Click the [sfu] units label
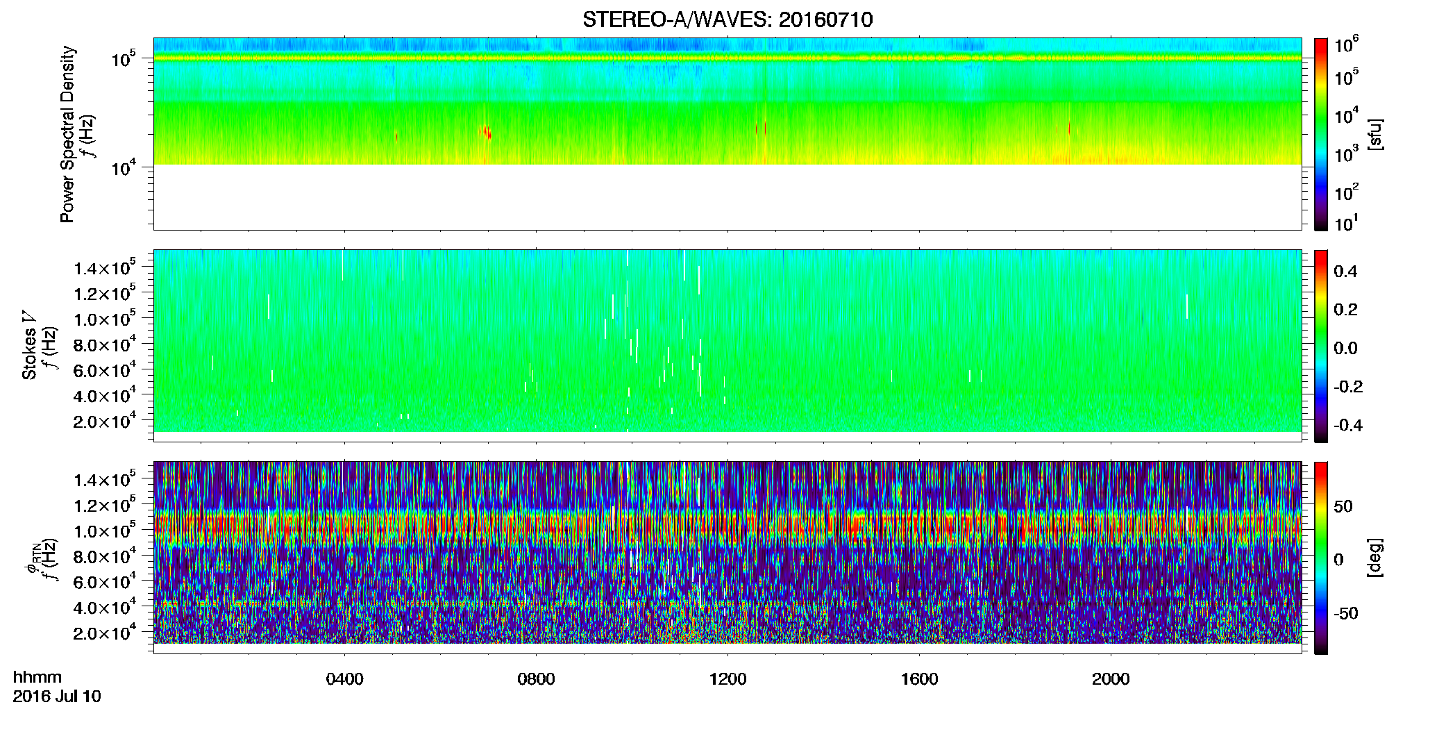1455x750 pixels. point(1375,134)
